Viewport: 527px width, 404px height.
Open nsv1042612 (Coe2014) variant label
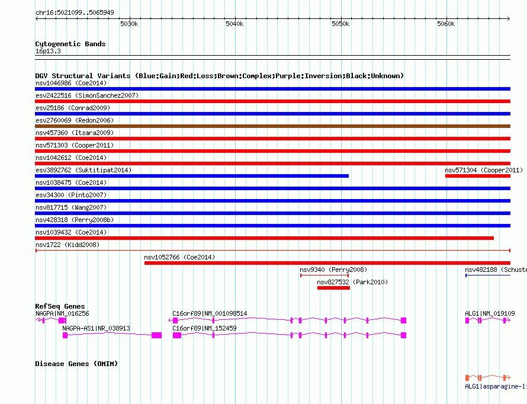[71, 158]
